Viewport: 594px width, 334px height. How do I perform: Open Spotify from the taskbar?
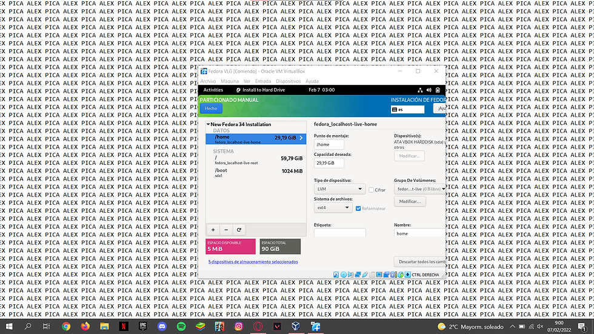tap(181, 327)
